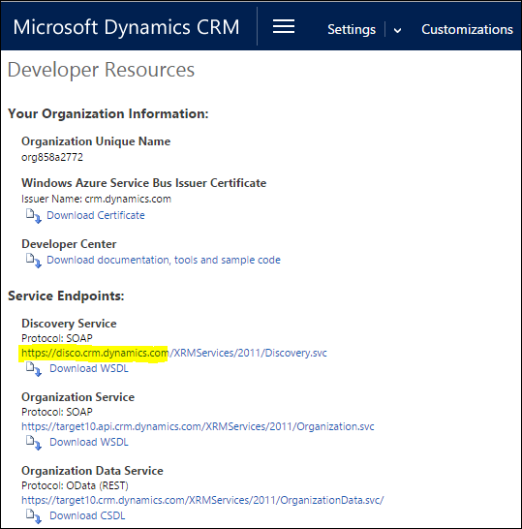Click Protocol: SOAP under Discovery Service
The width and height of the screenshot is (522, 529).
(x=56, y=338)
